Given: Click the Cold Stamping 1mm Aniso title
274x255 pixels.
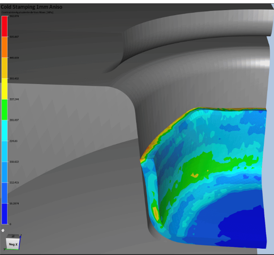Looking at the screenshot, I should pos(32,7).
